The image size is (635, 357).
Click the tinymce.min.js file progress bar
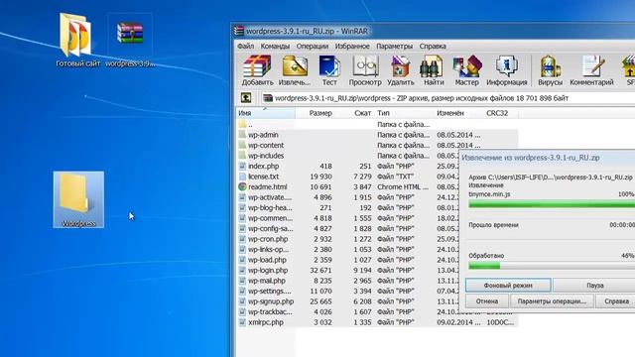(552, 205)
